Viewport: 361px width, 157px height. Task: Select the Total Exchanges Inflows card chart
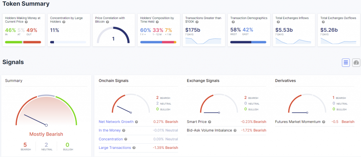pyautogui.click(x=293, y=41)
